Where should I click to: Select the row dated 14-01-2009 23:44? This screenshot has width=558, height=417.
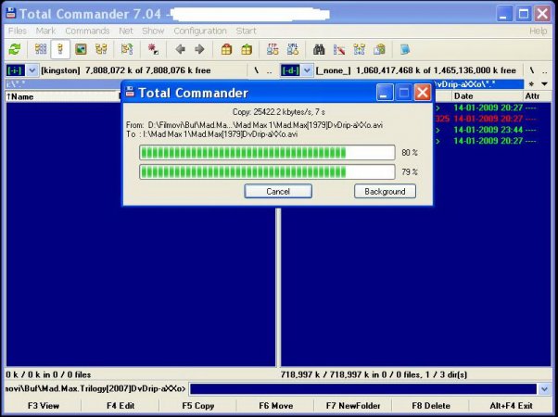coord(492,130)
